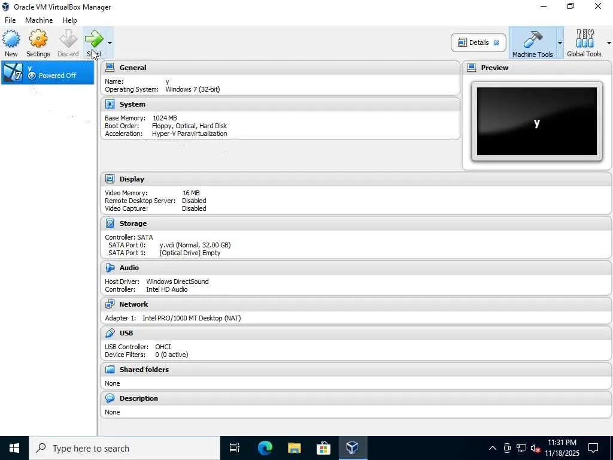Open the Machine menu

click(39, 20)
